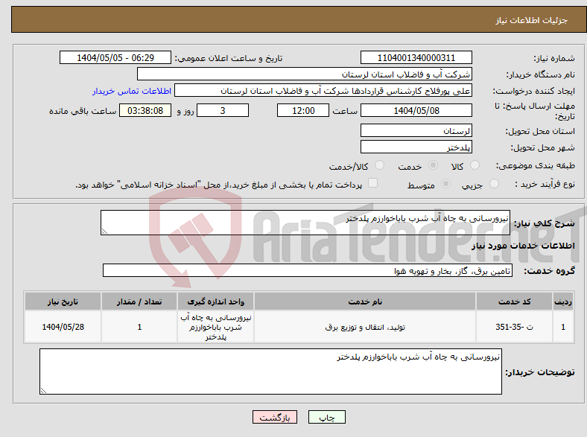
Task: Click the buyer organization name field
Action: (x=305, y=74)
